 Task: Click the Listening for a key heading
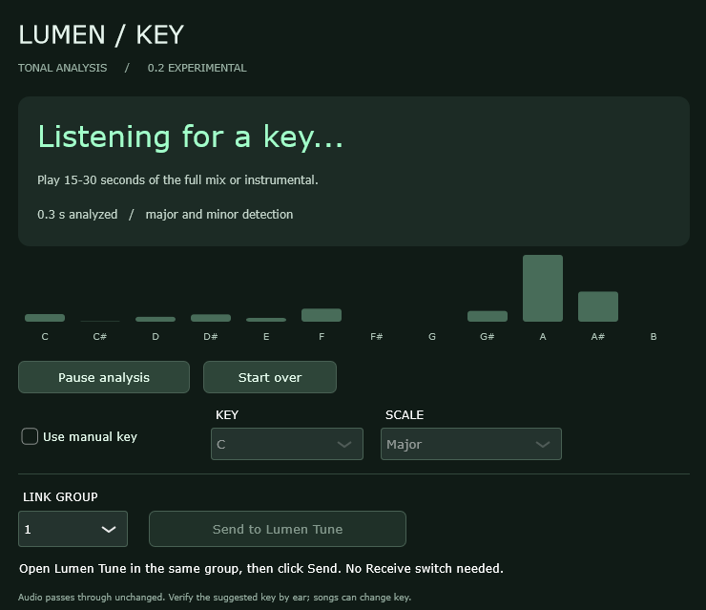point(191,137)
